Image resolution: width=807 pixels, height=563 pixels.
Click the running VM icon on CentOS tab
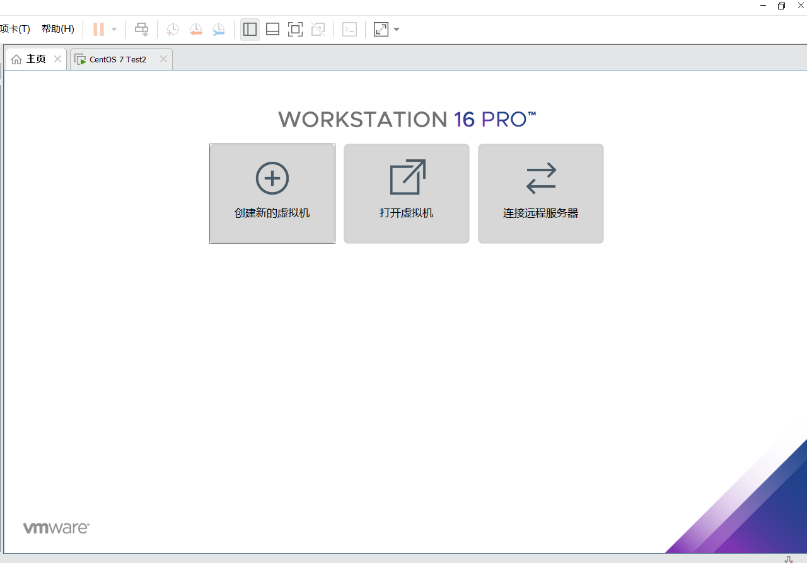(x=80, y=59)
